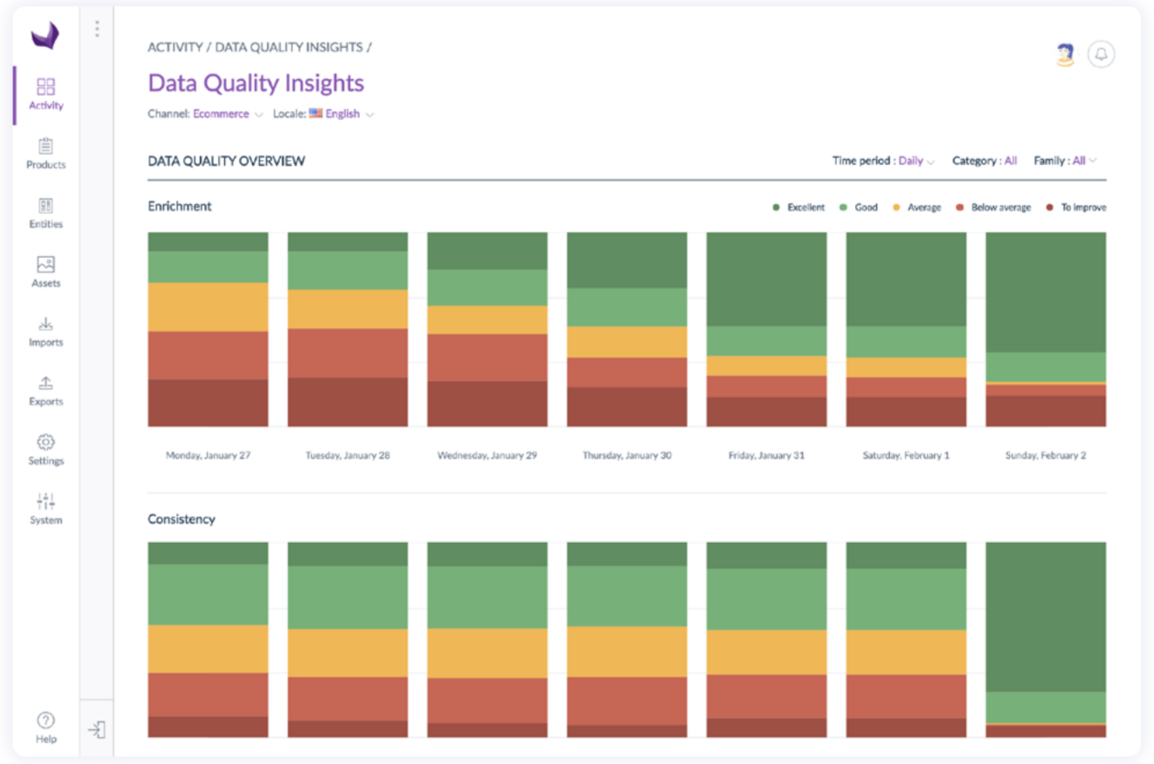1154x764 pixels.
Task: Go to Entities in the sidebar
Action: pos(46,212)
